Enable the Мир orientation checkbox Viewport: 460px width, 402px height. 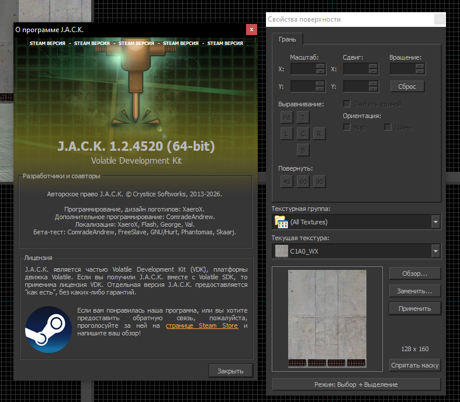tap(347, 127)
